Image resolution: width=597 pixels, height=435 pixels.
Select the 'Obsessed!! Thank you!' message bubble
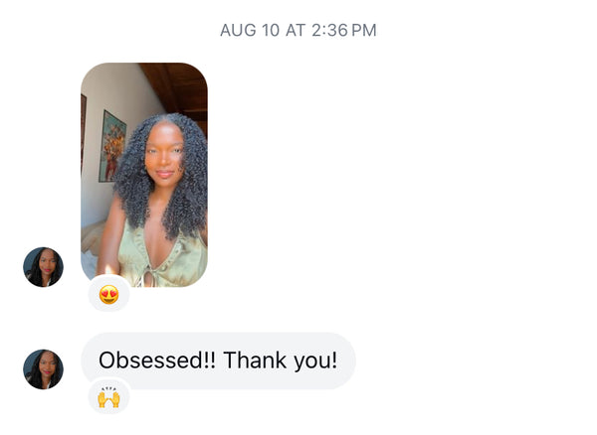(x=219, y=361)
